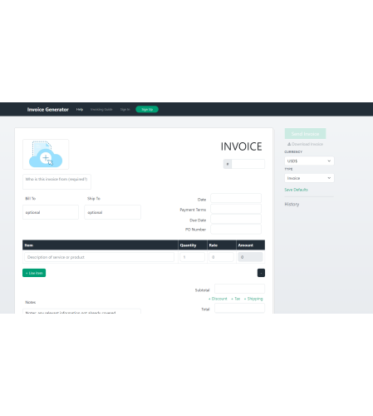The image size is (373, 416).
Task: Click the History heading
Action: click(x=292, y=204)
